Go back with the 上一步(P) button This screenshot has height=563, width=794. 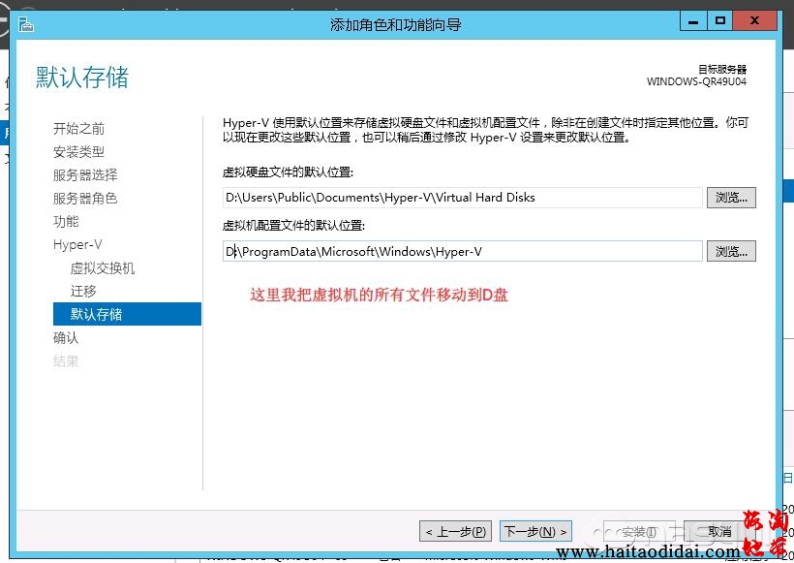tap(456, 532)
